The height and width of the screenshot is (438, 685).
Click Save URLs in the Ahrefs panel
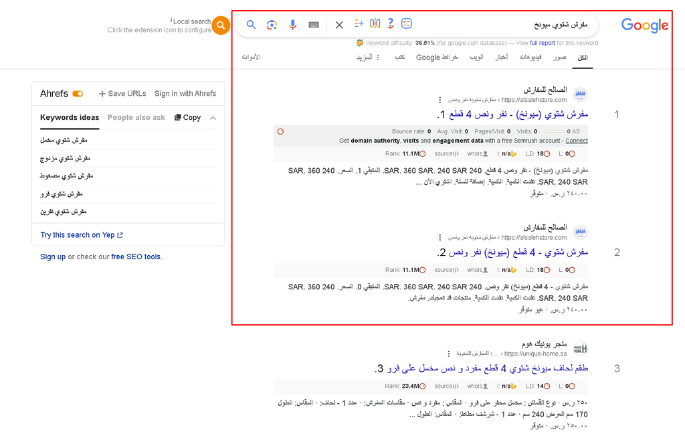coord(122,94)
